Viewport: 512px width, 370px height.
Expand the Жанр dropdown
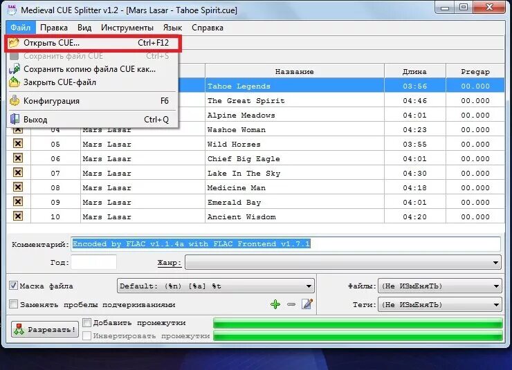pos(343,262)
